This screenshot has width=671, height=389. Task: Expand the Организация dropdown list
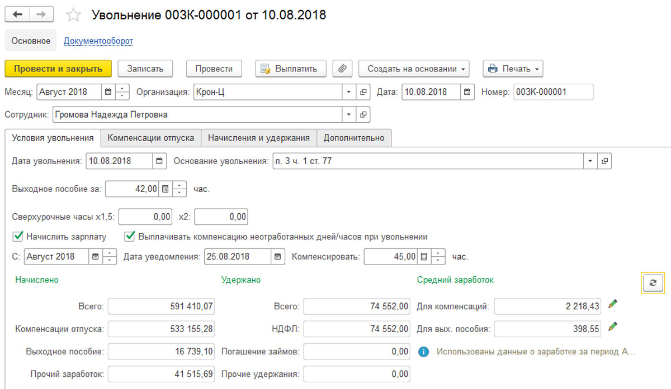[349, 92]
